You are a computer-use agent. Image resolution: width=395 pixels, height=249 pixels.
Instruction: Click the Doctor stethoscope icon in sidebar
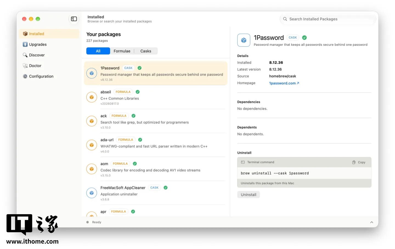tap(25, 66)
